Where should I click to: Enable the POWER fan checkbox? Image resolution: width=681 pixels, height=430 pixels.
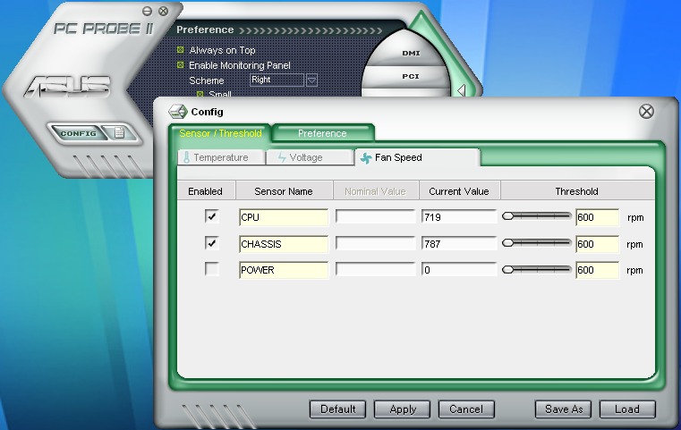(x=211, y=269)
